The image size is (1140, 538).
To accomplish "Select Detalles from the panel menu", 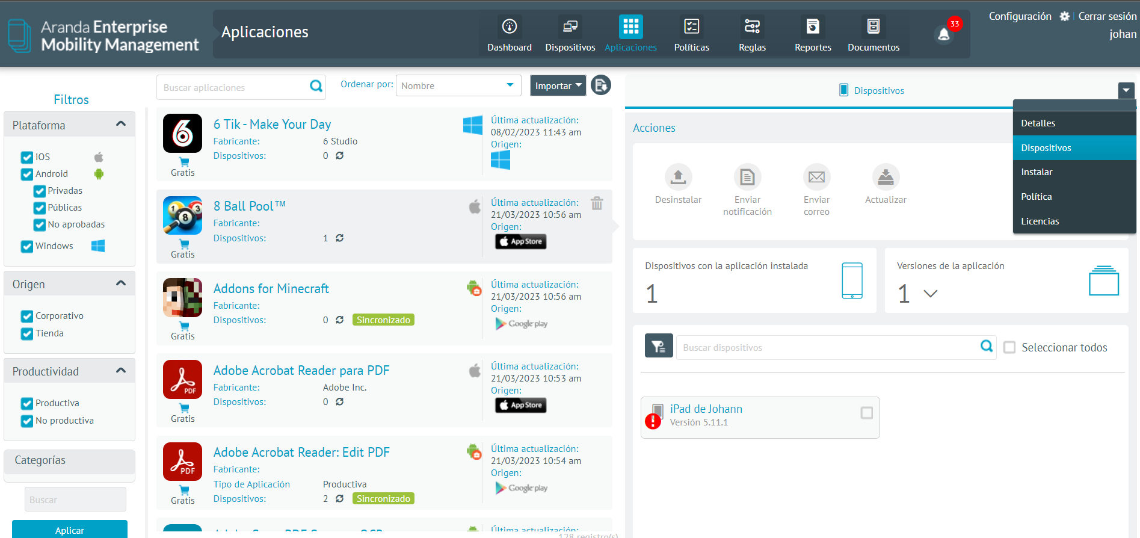I will (1074, 123).
